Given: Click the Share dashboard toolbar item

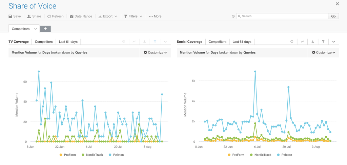Looking at the screenshot, I should tap(34, 16).
